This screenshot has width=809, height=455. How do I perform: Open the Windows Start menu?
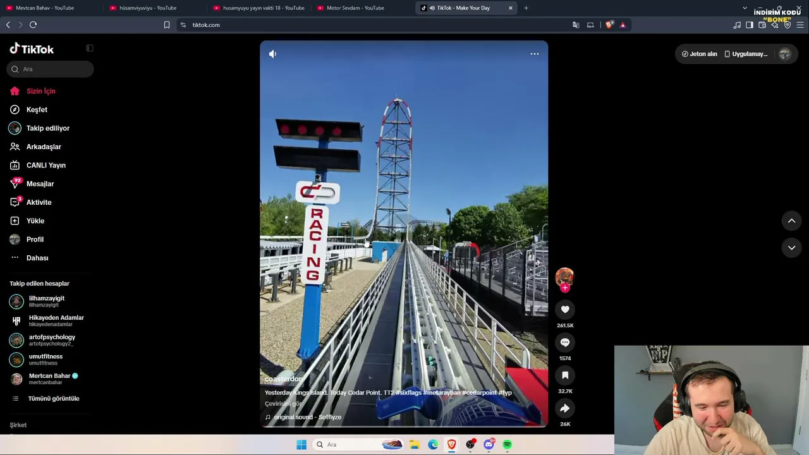point(301,444)
